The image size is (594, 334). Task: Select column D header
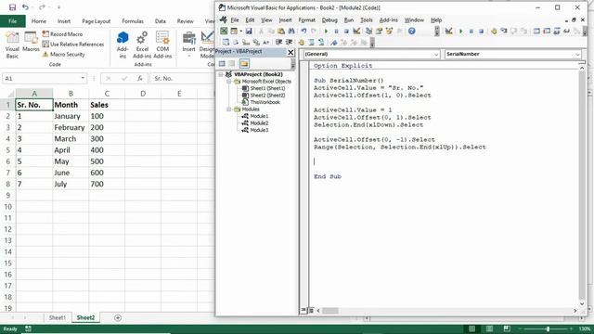pyautogui.click(x=143, y=94)
